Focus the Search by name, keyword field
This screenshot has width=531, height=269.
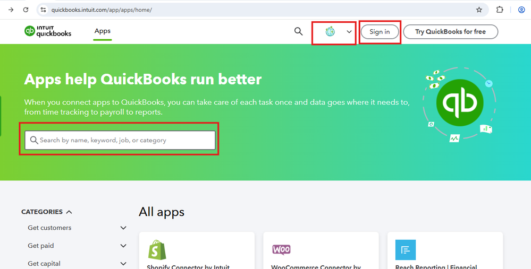tap(120, 140)
